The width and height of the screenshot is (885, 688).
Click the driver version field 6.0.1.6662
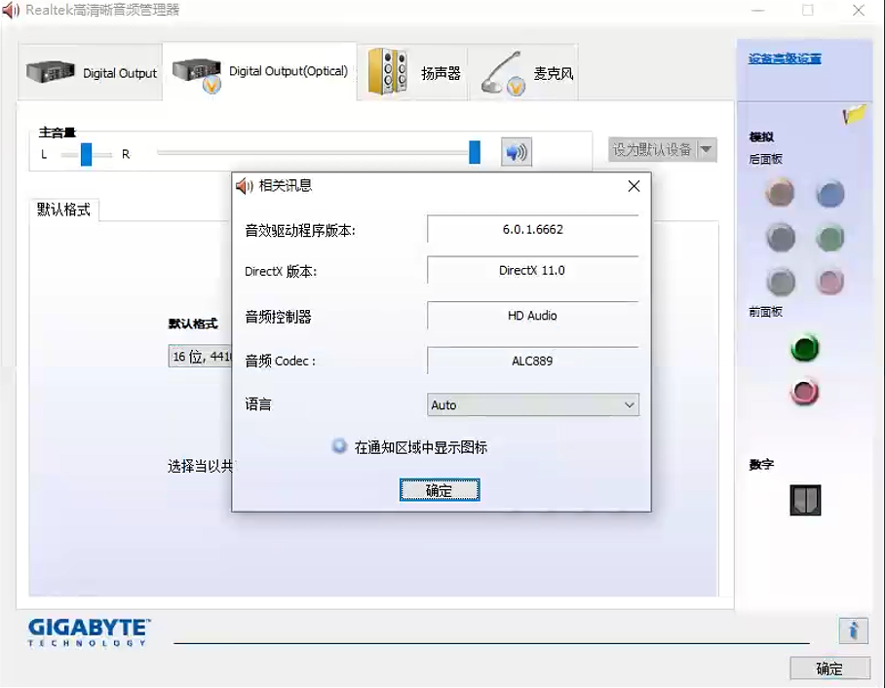(533, 229)
